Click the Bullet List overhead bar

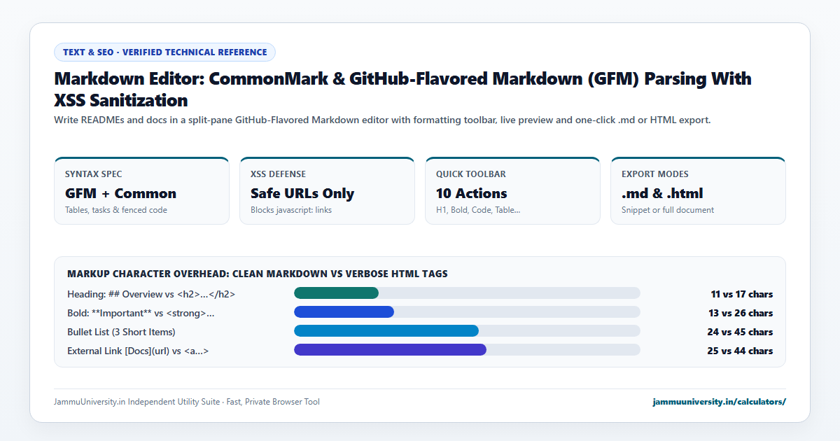[386, 331]
